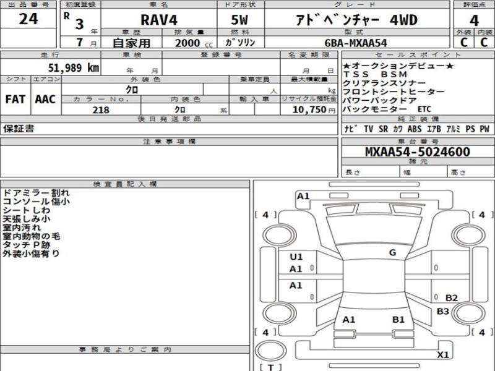Select the ドアミラー割れ inspector note
495x371 pixels.
pos(36,194)
